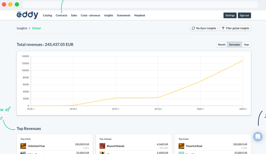This screenshot has height=154, width=266.
Task: Click the eddy logo
Action: click(27, 15)
